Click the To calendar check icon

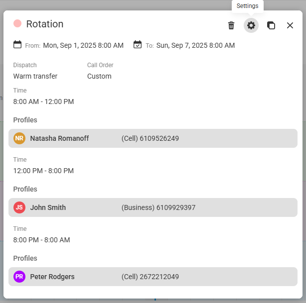pos(138,44)
